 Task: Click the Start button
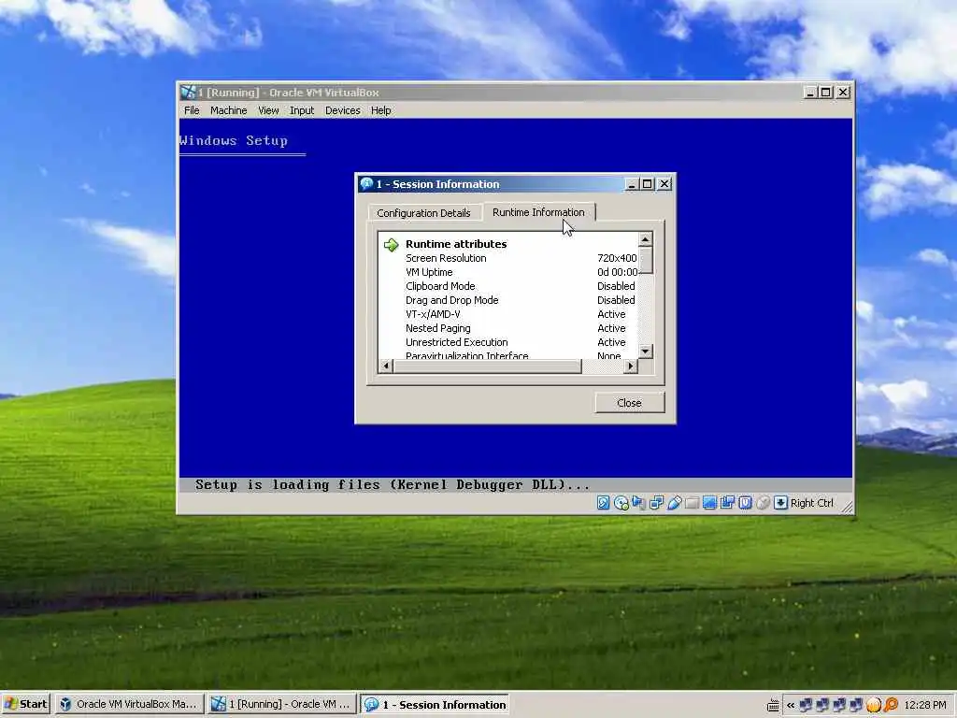pos(25,704)
